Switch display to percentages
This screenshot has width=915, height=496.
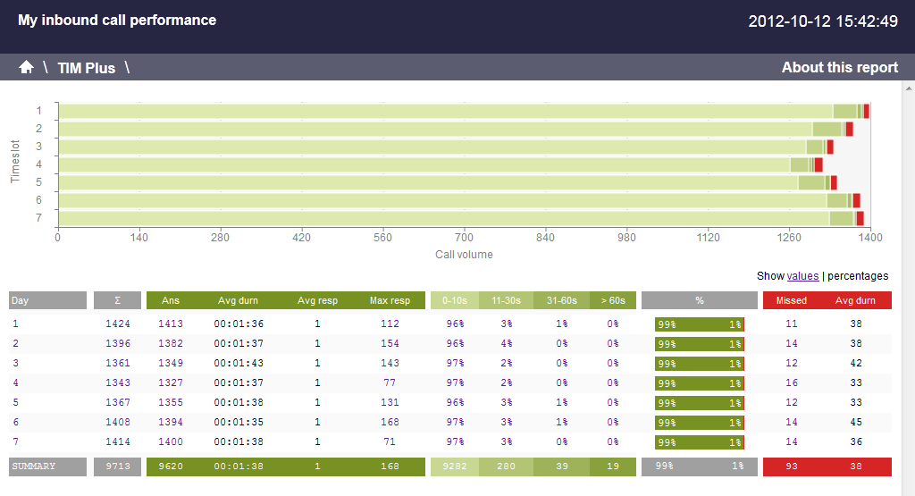tap(858, 276)
